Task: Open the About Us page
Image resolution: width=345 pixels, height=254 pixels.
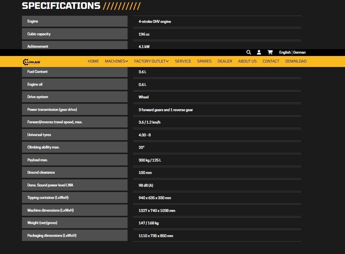Action: click(247, 61)
